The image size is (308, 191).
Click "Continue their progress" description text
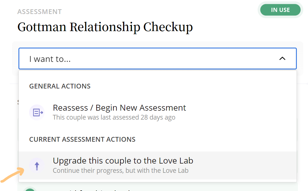click(121, 170)
